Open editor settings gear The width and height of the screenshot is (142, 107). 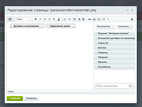point(132,19)
